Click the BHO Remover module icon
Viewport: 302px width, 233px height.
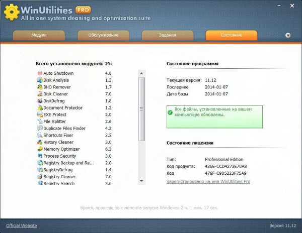click(40, 87)
